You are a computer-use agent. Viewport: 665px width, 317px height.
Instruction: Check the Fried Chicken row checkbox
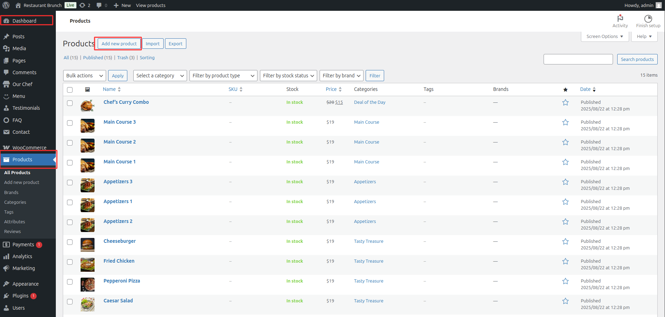pos(70,262)
